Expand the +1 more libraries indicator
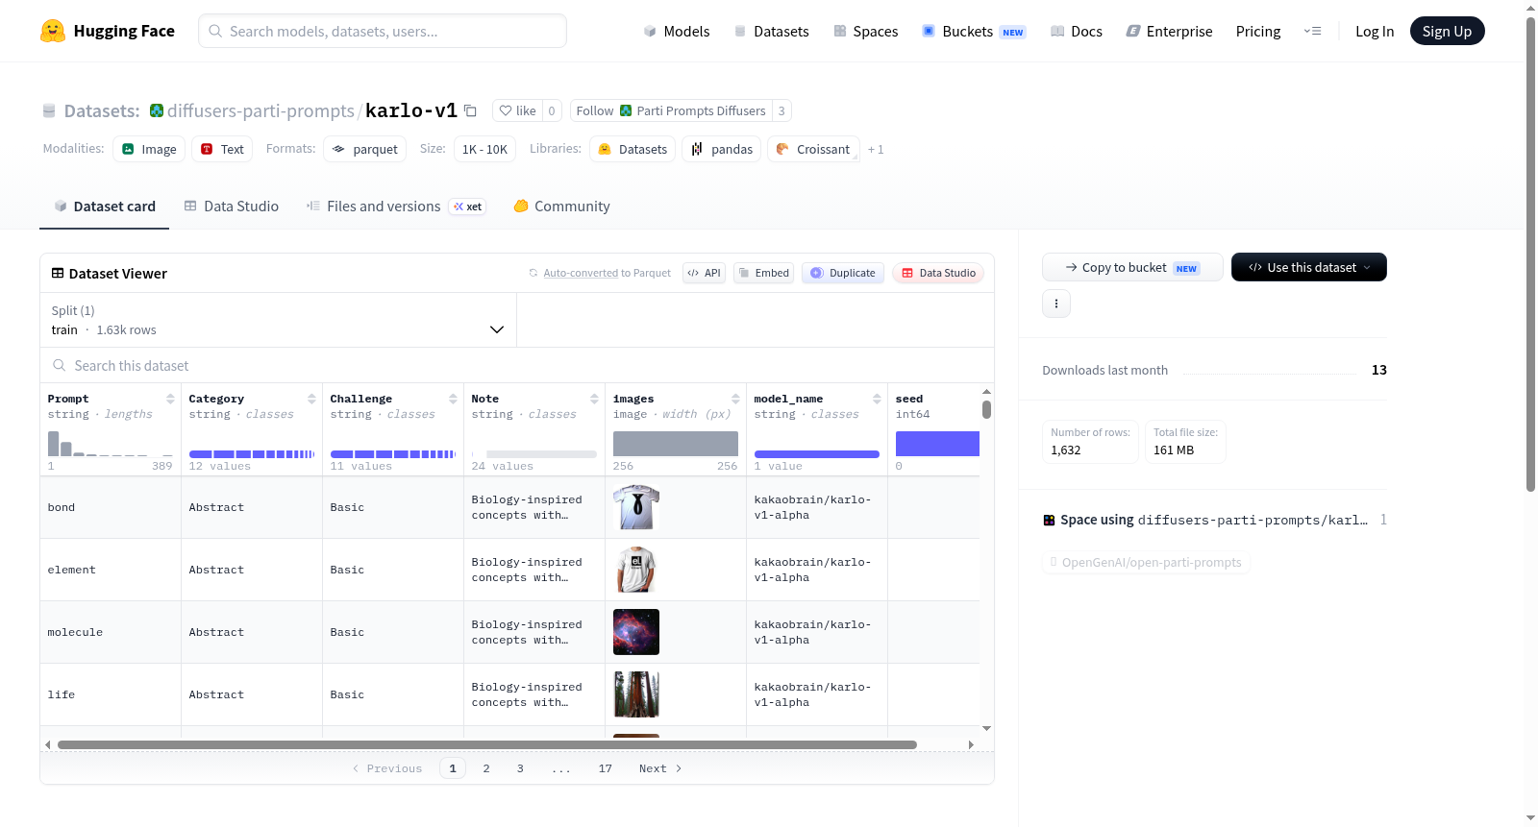Screen dimensions: 1538x827 (876, 149)
